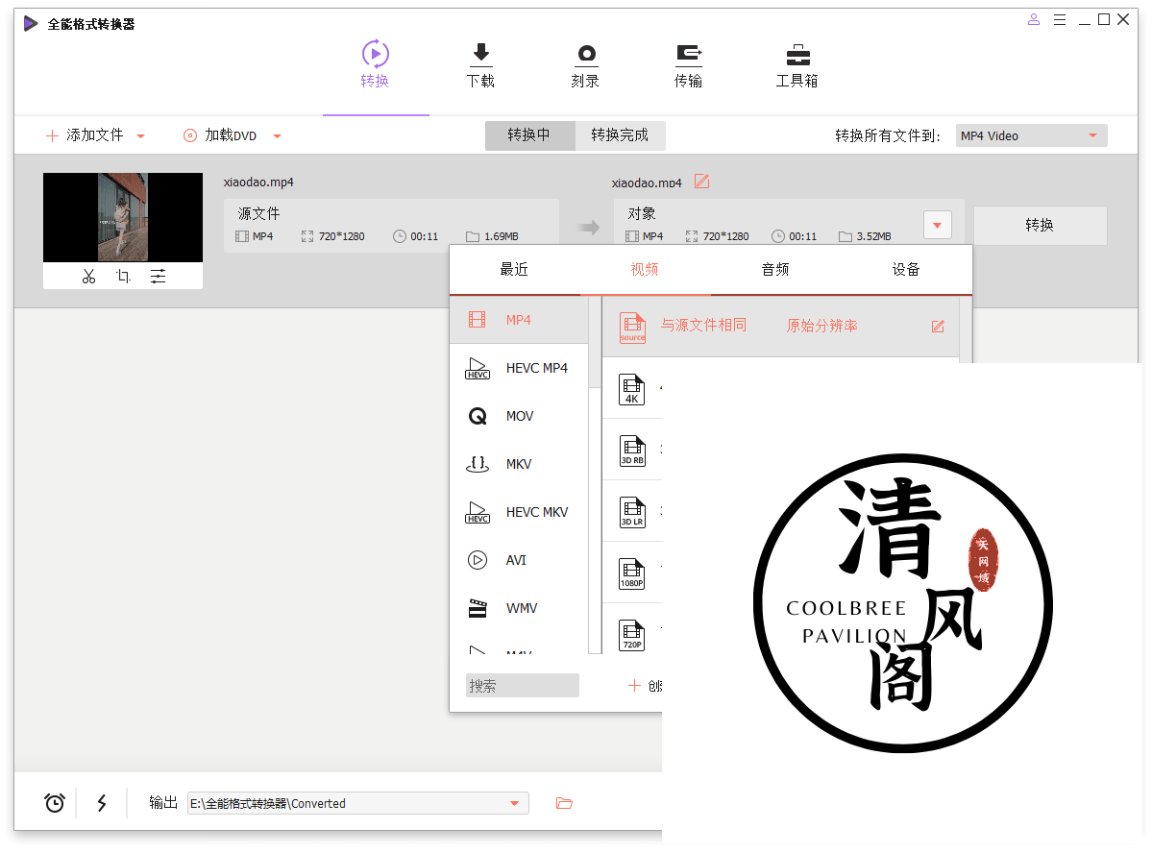Click the Convert (转换) button for xiaodao.mp4
Screen dimensions: 1152x853
(x=1040, y=225)
